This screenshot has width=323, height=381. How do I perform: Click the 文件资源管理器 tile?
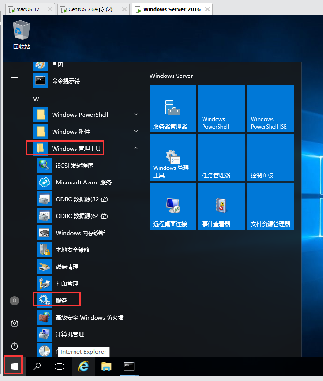[x=270, y=206]
